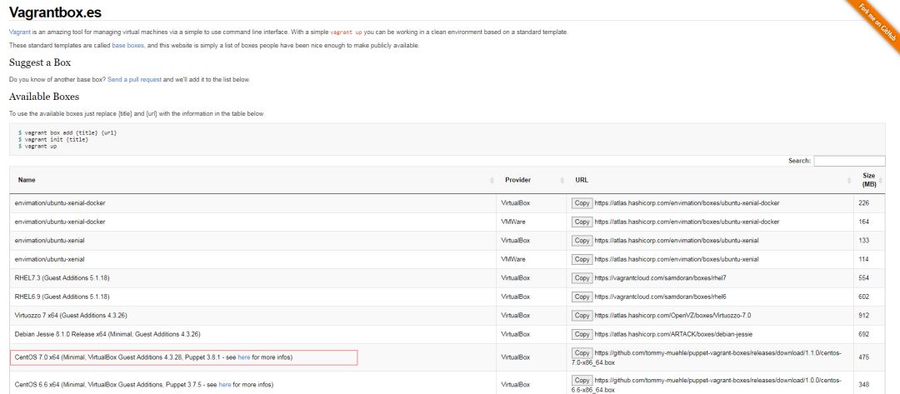
Task: Sort table by URL column
Action: 710,180
